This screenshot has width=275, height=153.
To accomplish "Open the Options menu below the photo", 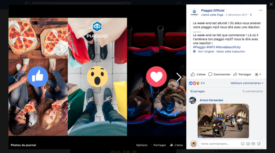I will [x=142, y=145].
